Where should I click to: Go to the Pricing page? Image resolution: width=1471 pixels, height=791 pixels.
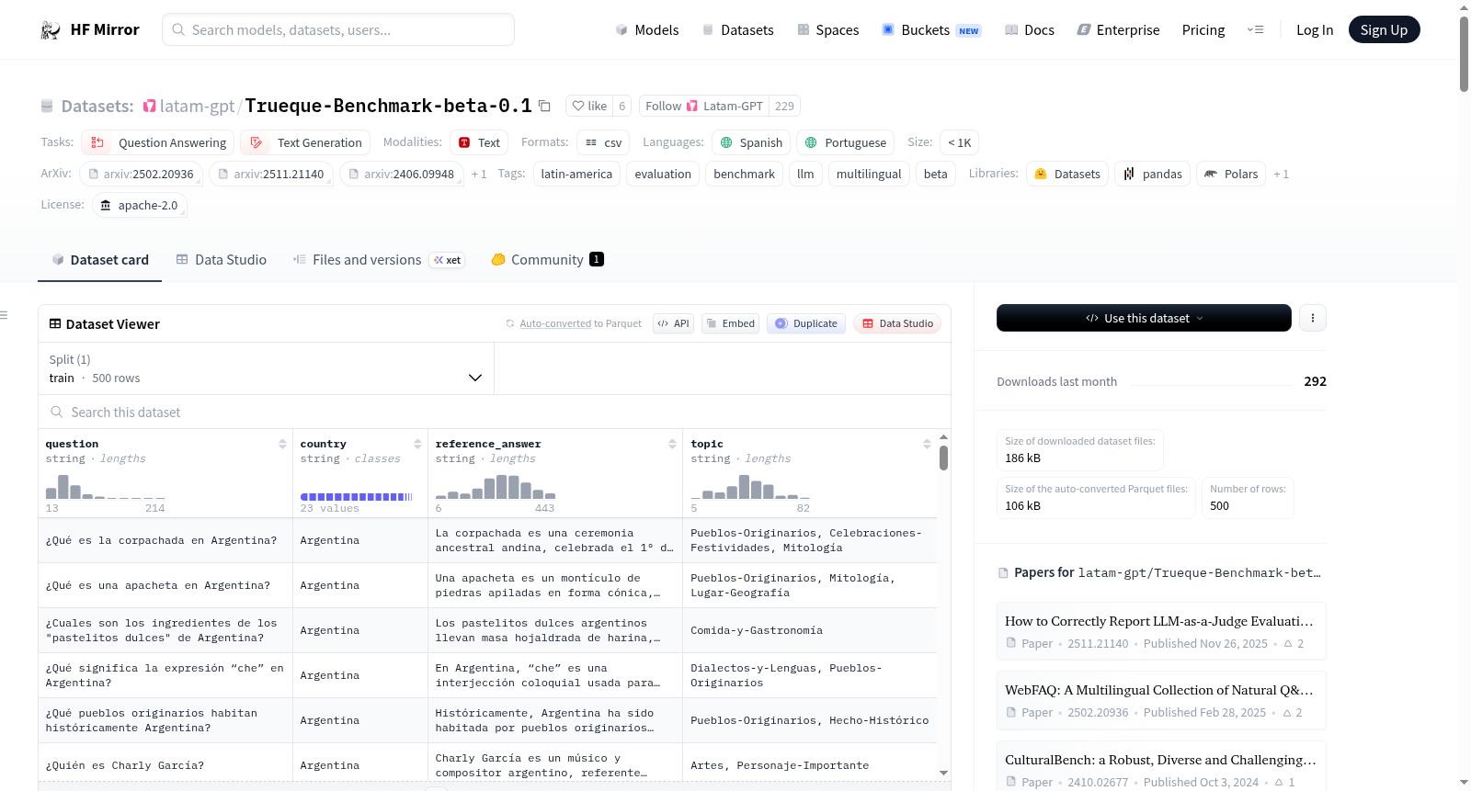pyautogui.click(x=1203, y=30)
